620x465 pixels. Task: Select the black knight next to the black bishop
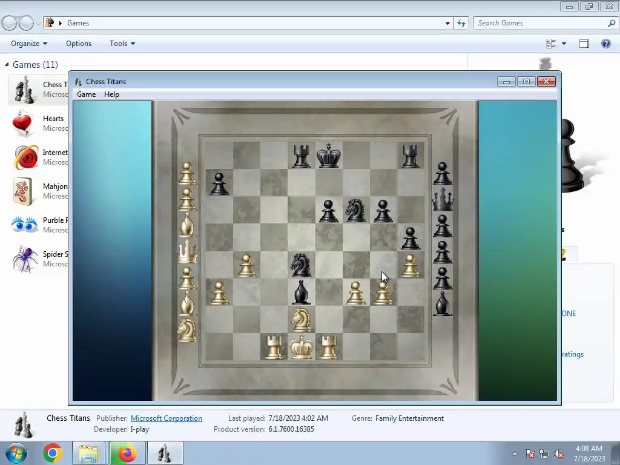tap(301, 265)
